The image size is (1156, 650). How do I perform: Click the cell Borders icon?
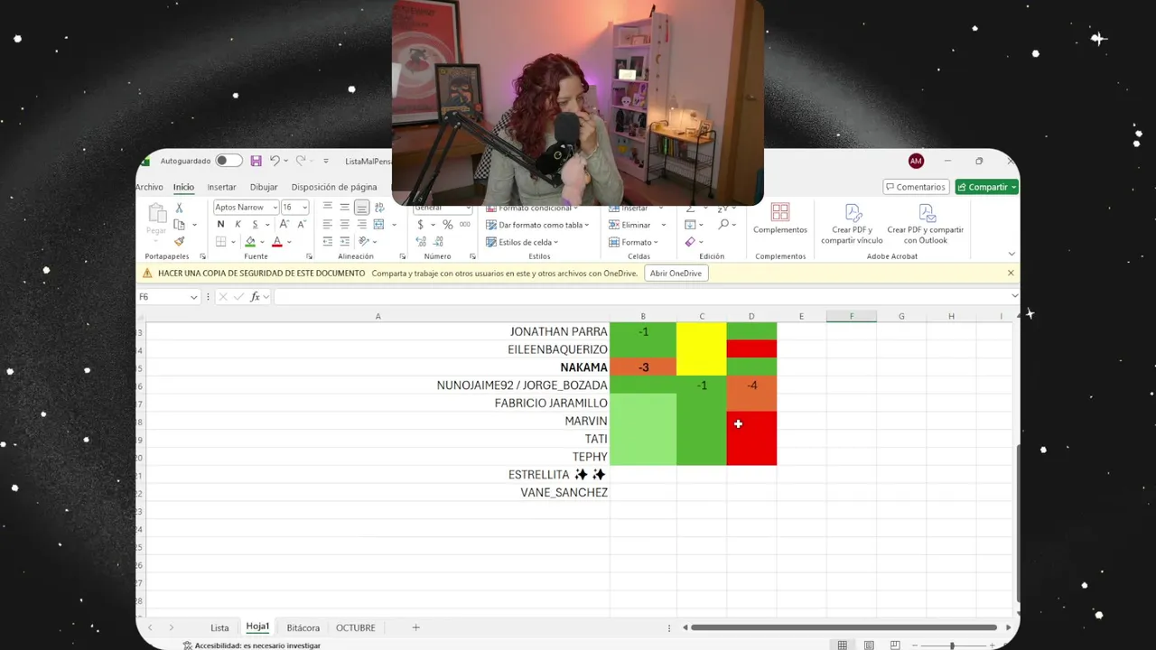point(220,242)
